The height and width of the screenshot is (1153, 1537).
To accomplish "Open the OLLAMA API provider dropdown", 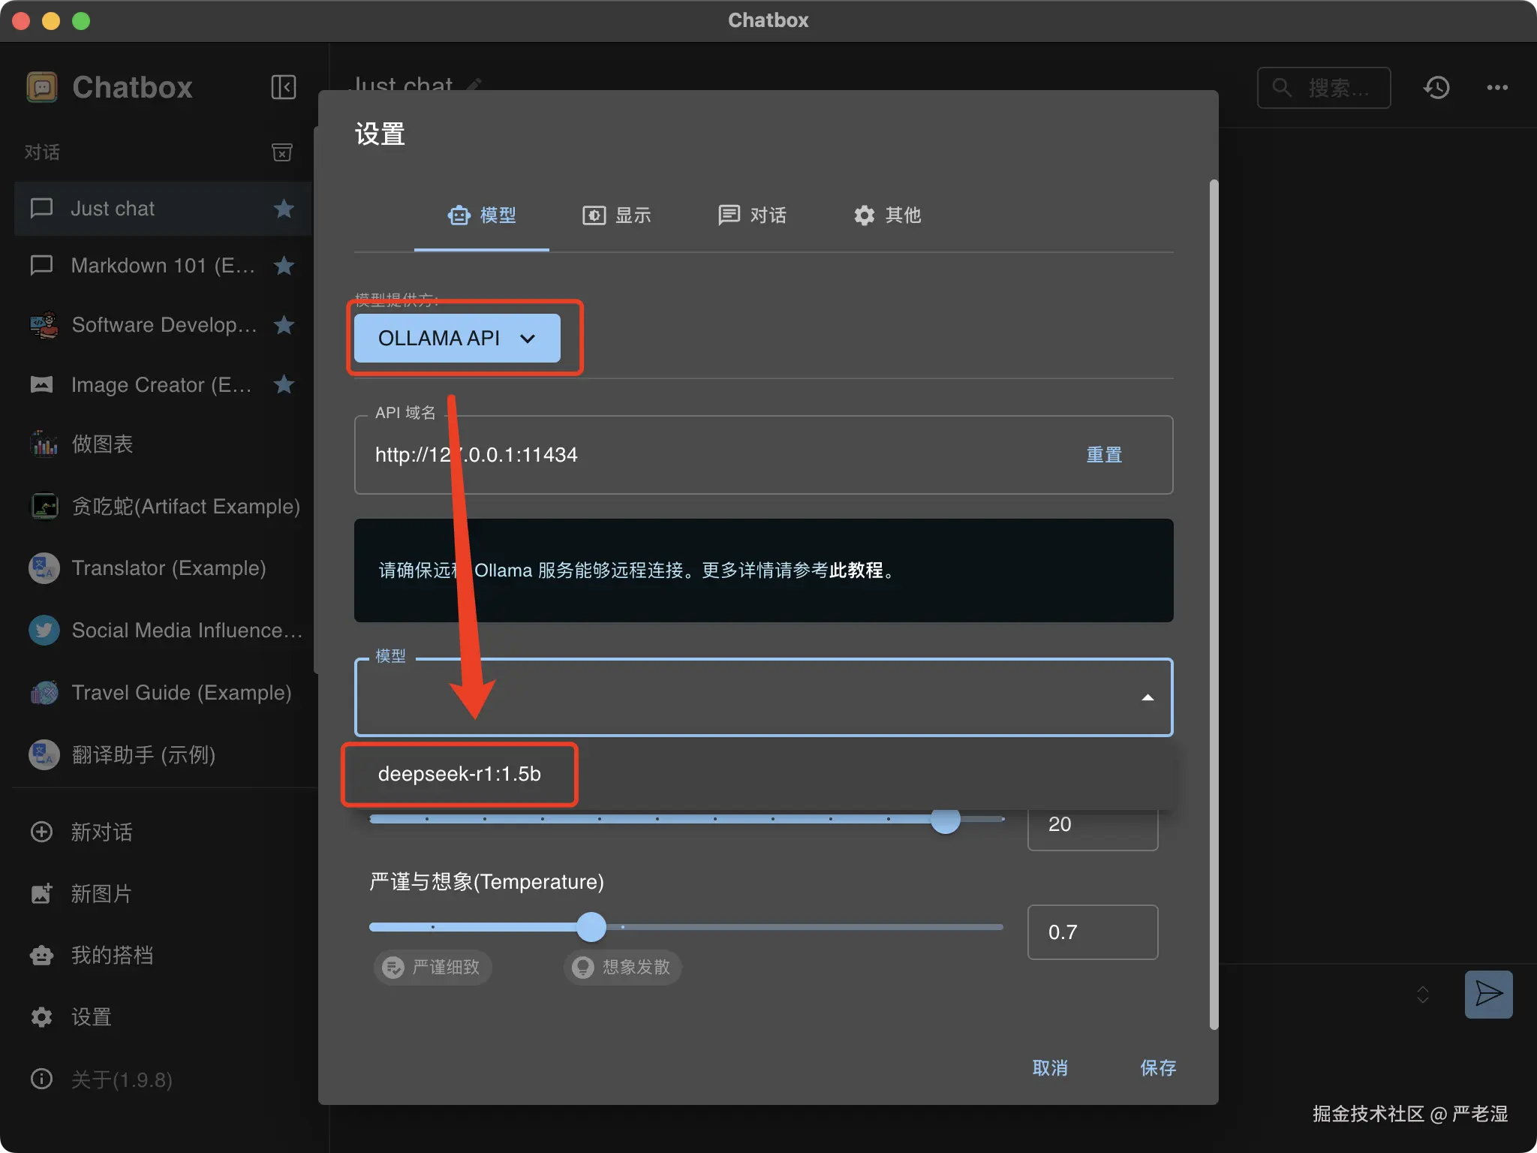I will (x=457, y=339).
